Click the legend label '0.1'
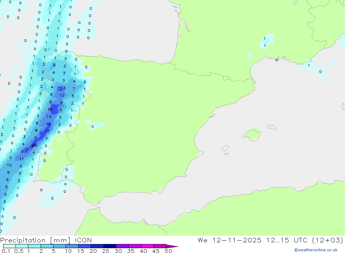The width and height of the screenshot is (345, 253). click(6, 251)
